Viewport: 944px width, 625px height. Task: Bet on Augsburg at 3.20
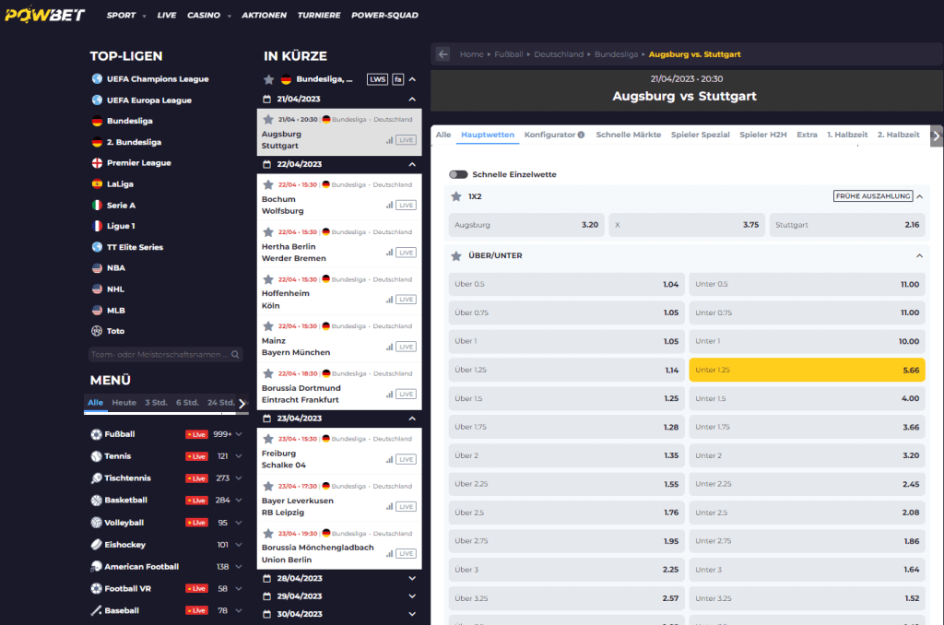click(x=526, y=225)
